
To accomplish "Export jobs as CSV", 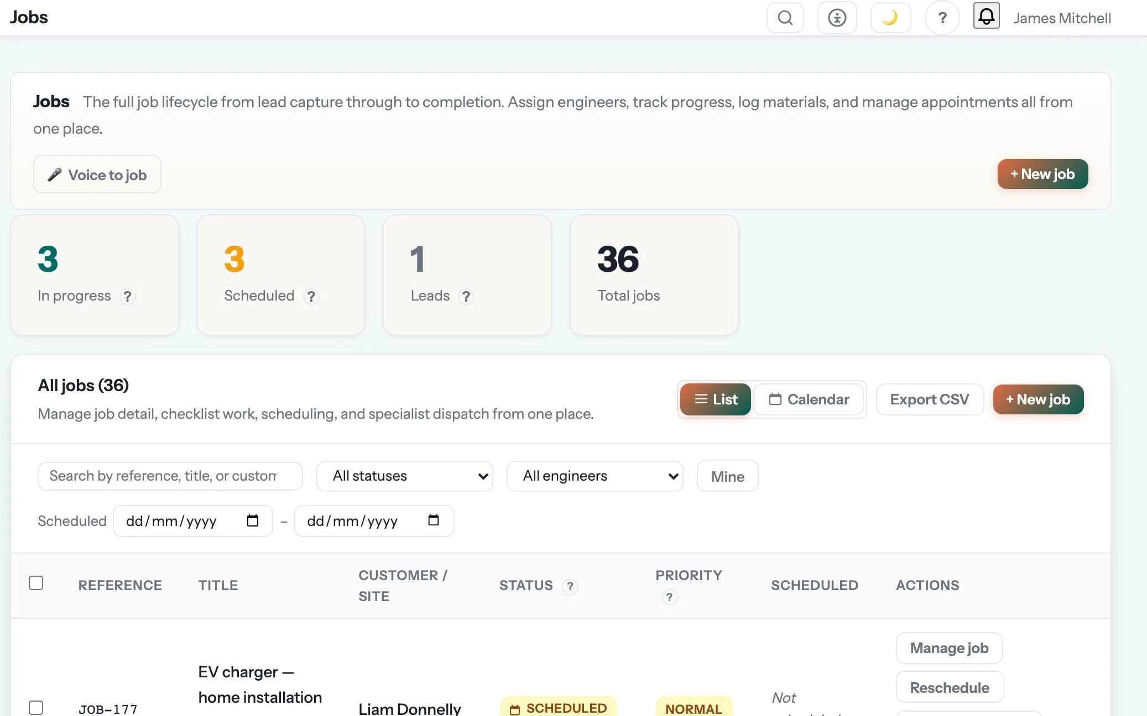I will (x=930, y=399).
